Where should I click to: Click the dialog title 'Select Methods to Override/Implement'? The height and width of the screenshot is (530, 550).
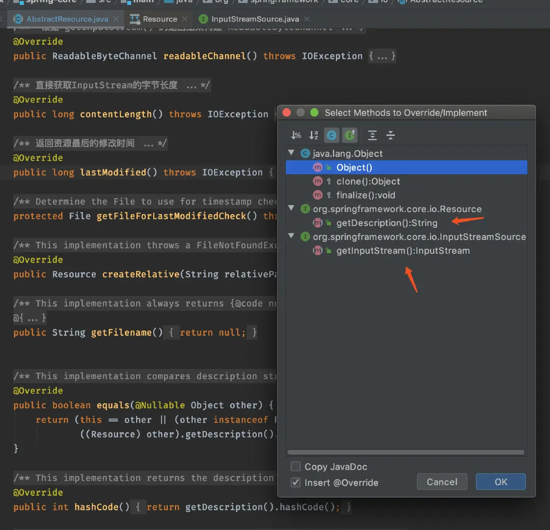(x=406, y=112)
